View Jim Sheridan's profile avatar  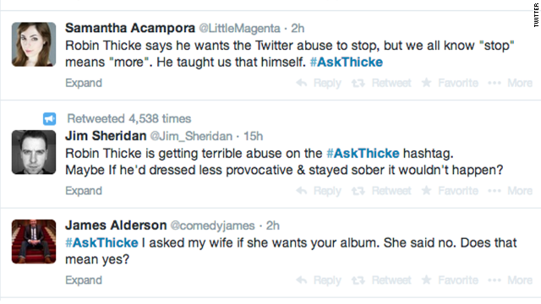point(34,152)
